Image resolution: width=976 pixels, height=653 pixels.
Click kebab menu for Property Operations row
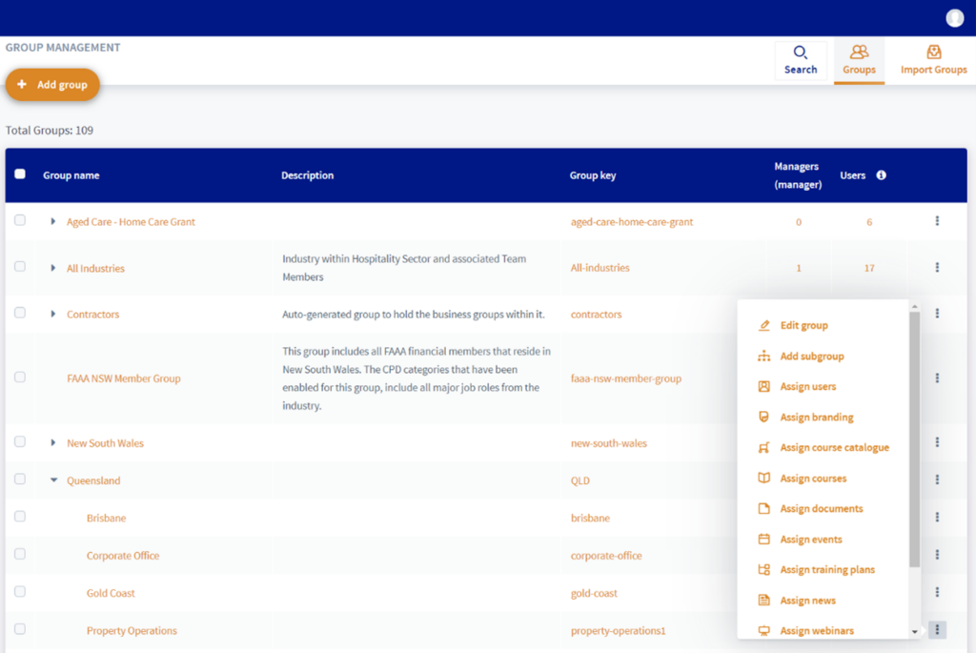(937, 630)
